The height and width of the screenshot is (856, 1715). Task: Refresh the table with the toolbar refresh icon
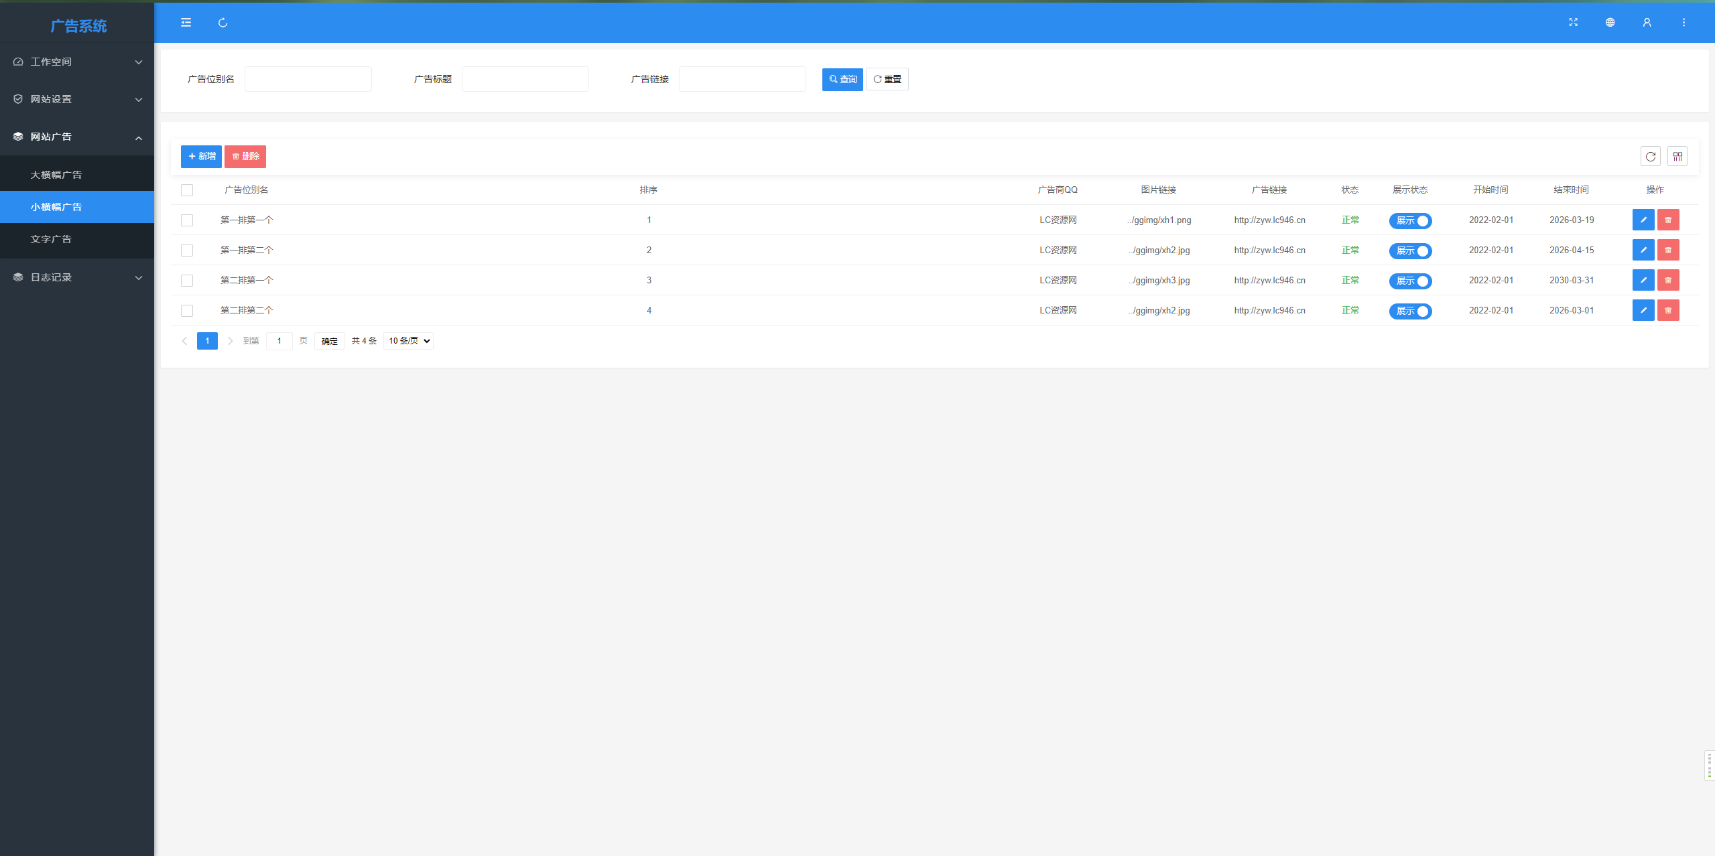pyautogui.click(x=1651, y=156)
